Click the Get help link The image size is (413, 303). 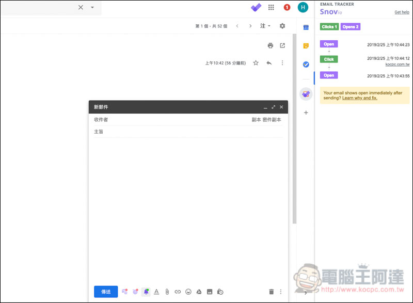[402, 12]
